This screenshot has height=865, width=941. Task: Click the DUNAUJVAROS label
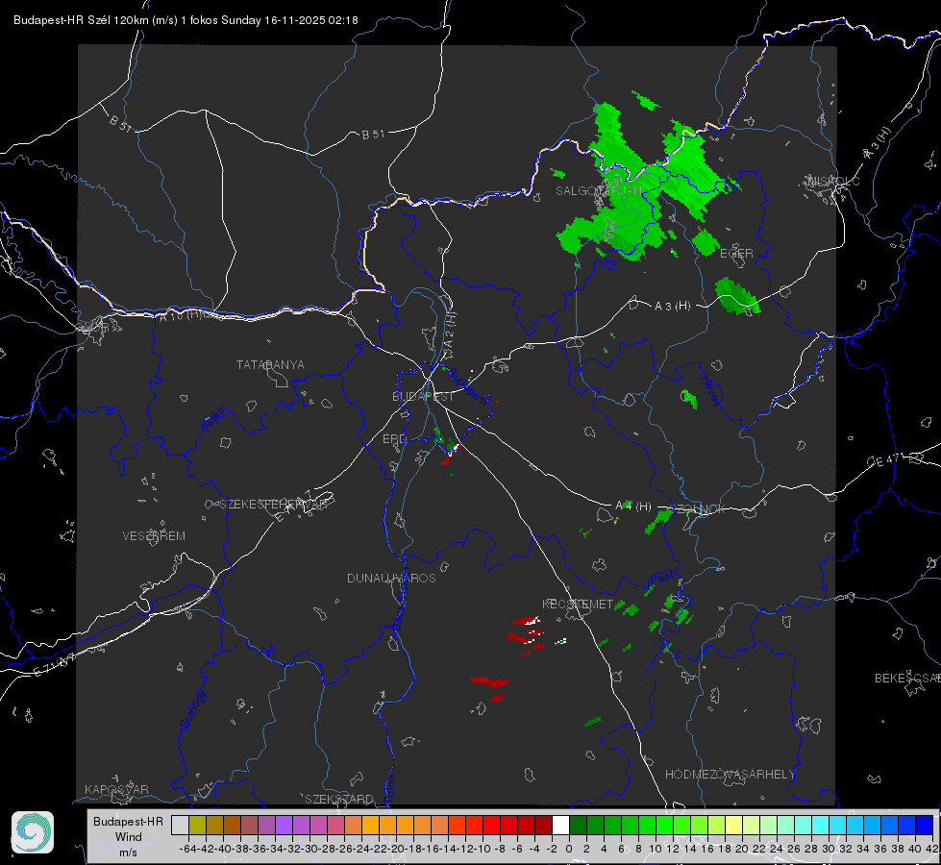[391, 578]
